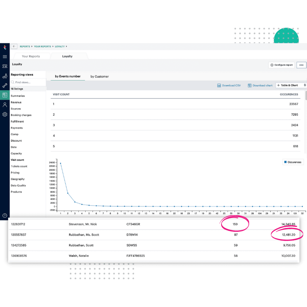This screenshot has height=307, width=307.
Task: Click the Download chart link
Action: click(260, 85)
